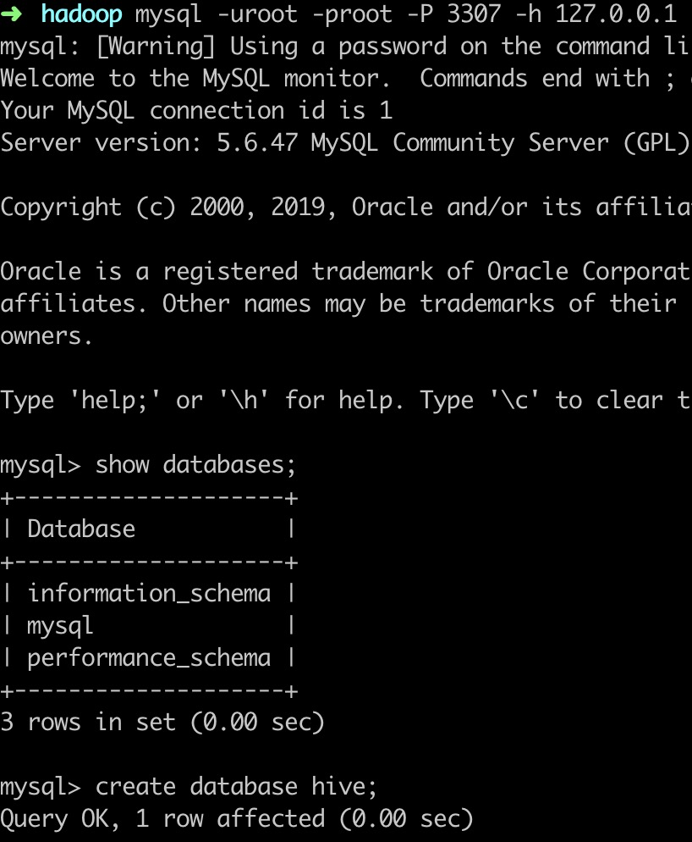Click the create database hive; command
This screenshot has height=842, width=692.
coord(236,787)
